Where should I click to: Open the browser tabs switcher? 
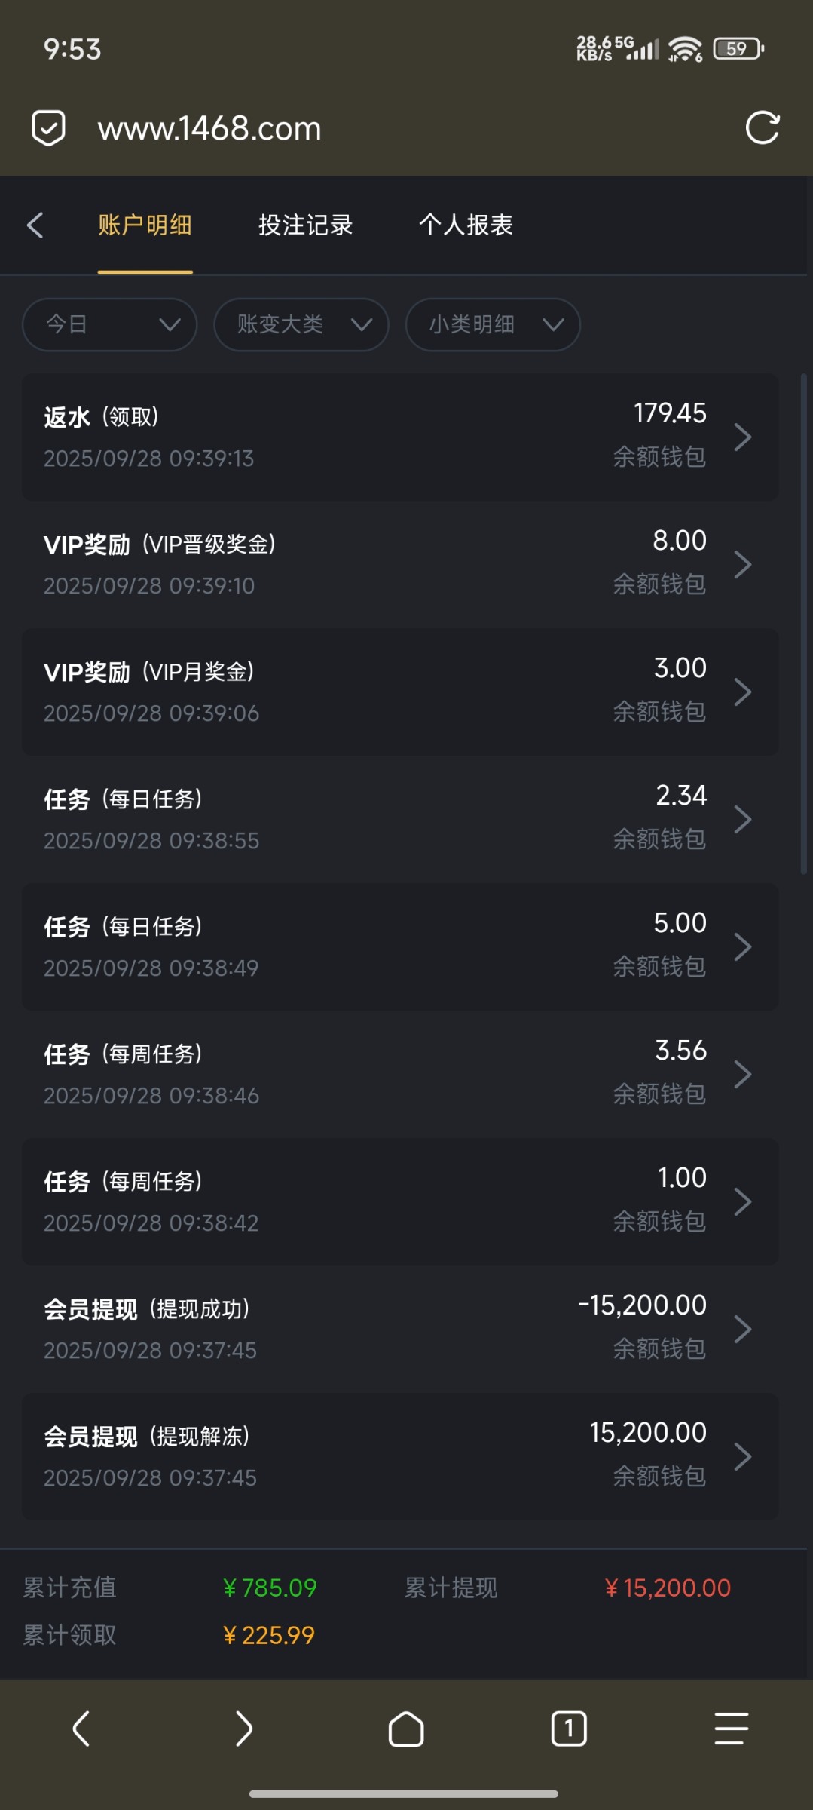tap(569, 1728)
